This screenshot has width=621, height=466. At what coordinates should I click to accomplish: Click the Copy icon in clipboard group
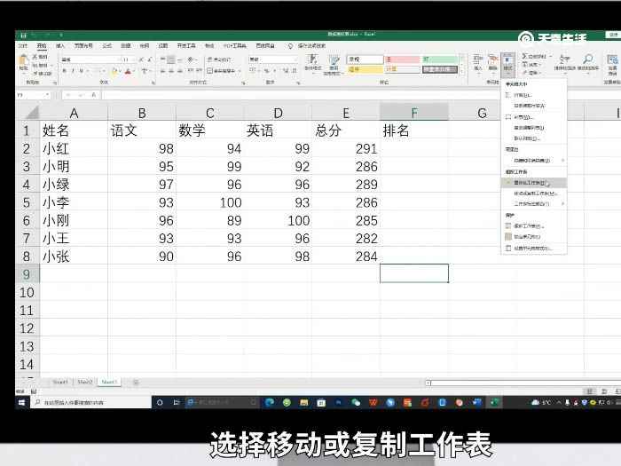pyautogui.click(x=35, y=66)
